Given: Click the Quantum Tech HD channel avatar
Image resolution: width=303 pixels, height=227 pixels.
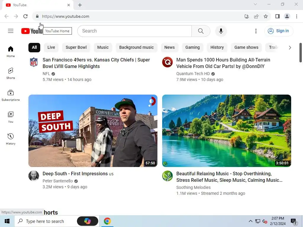Looking at the screenshot, I should 167,62.
